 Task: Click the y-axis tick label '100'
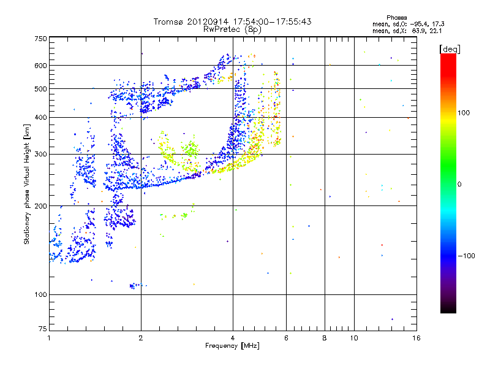tap(41, 294)
